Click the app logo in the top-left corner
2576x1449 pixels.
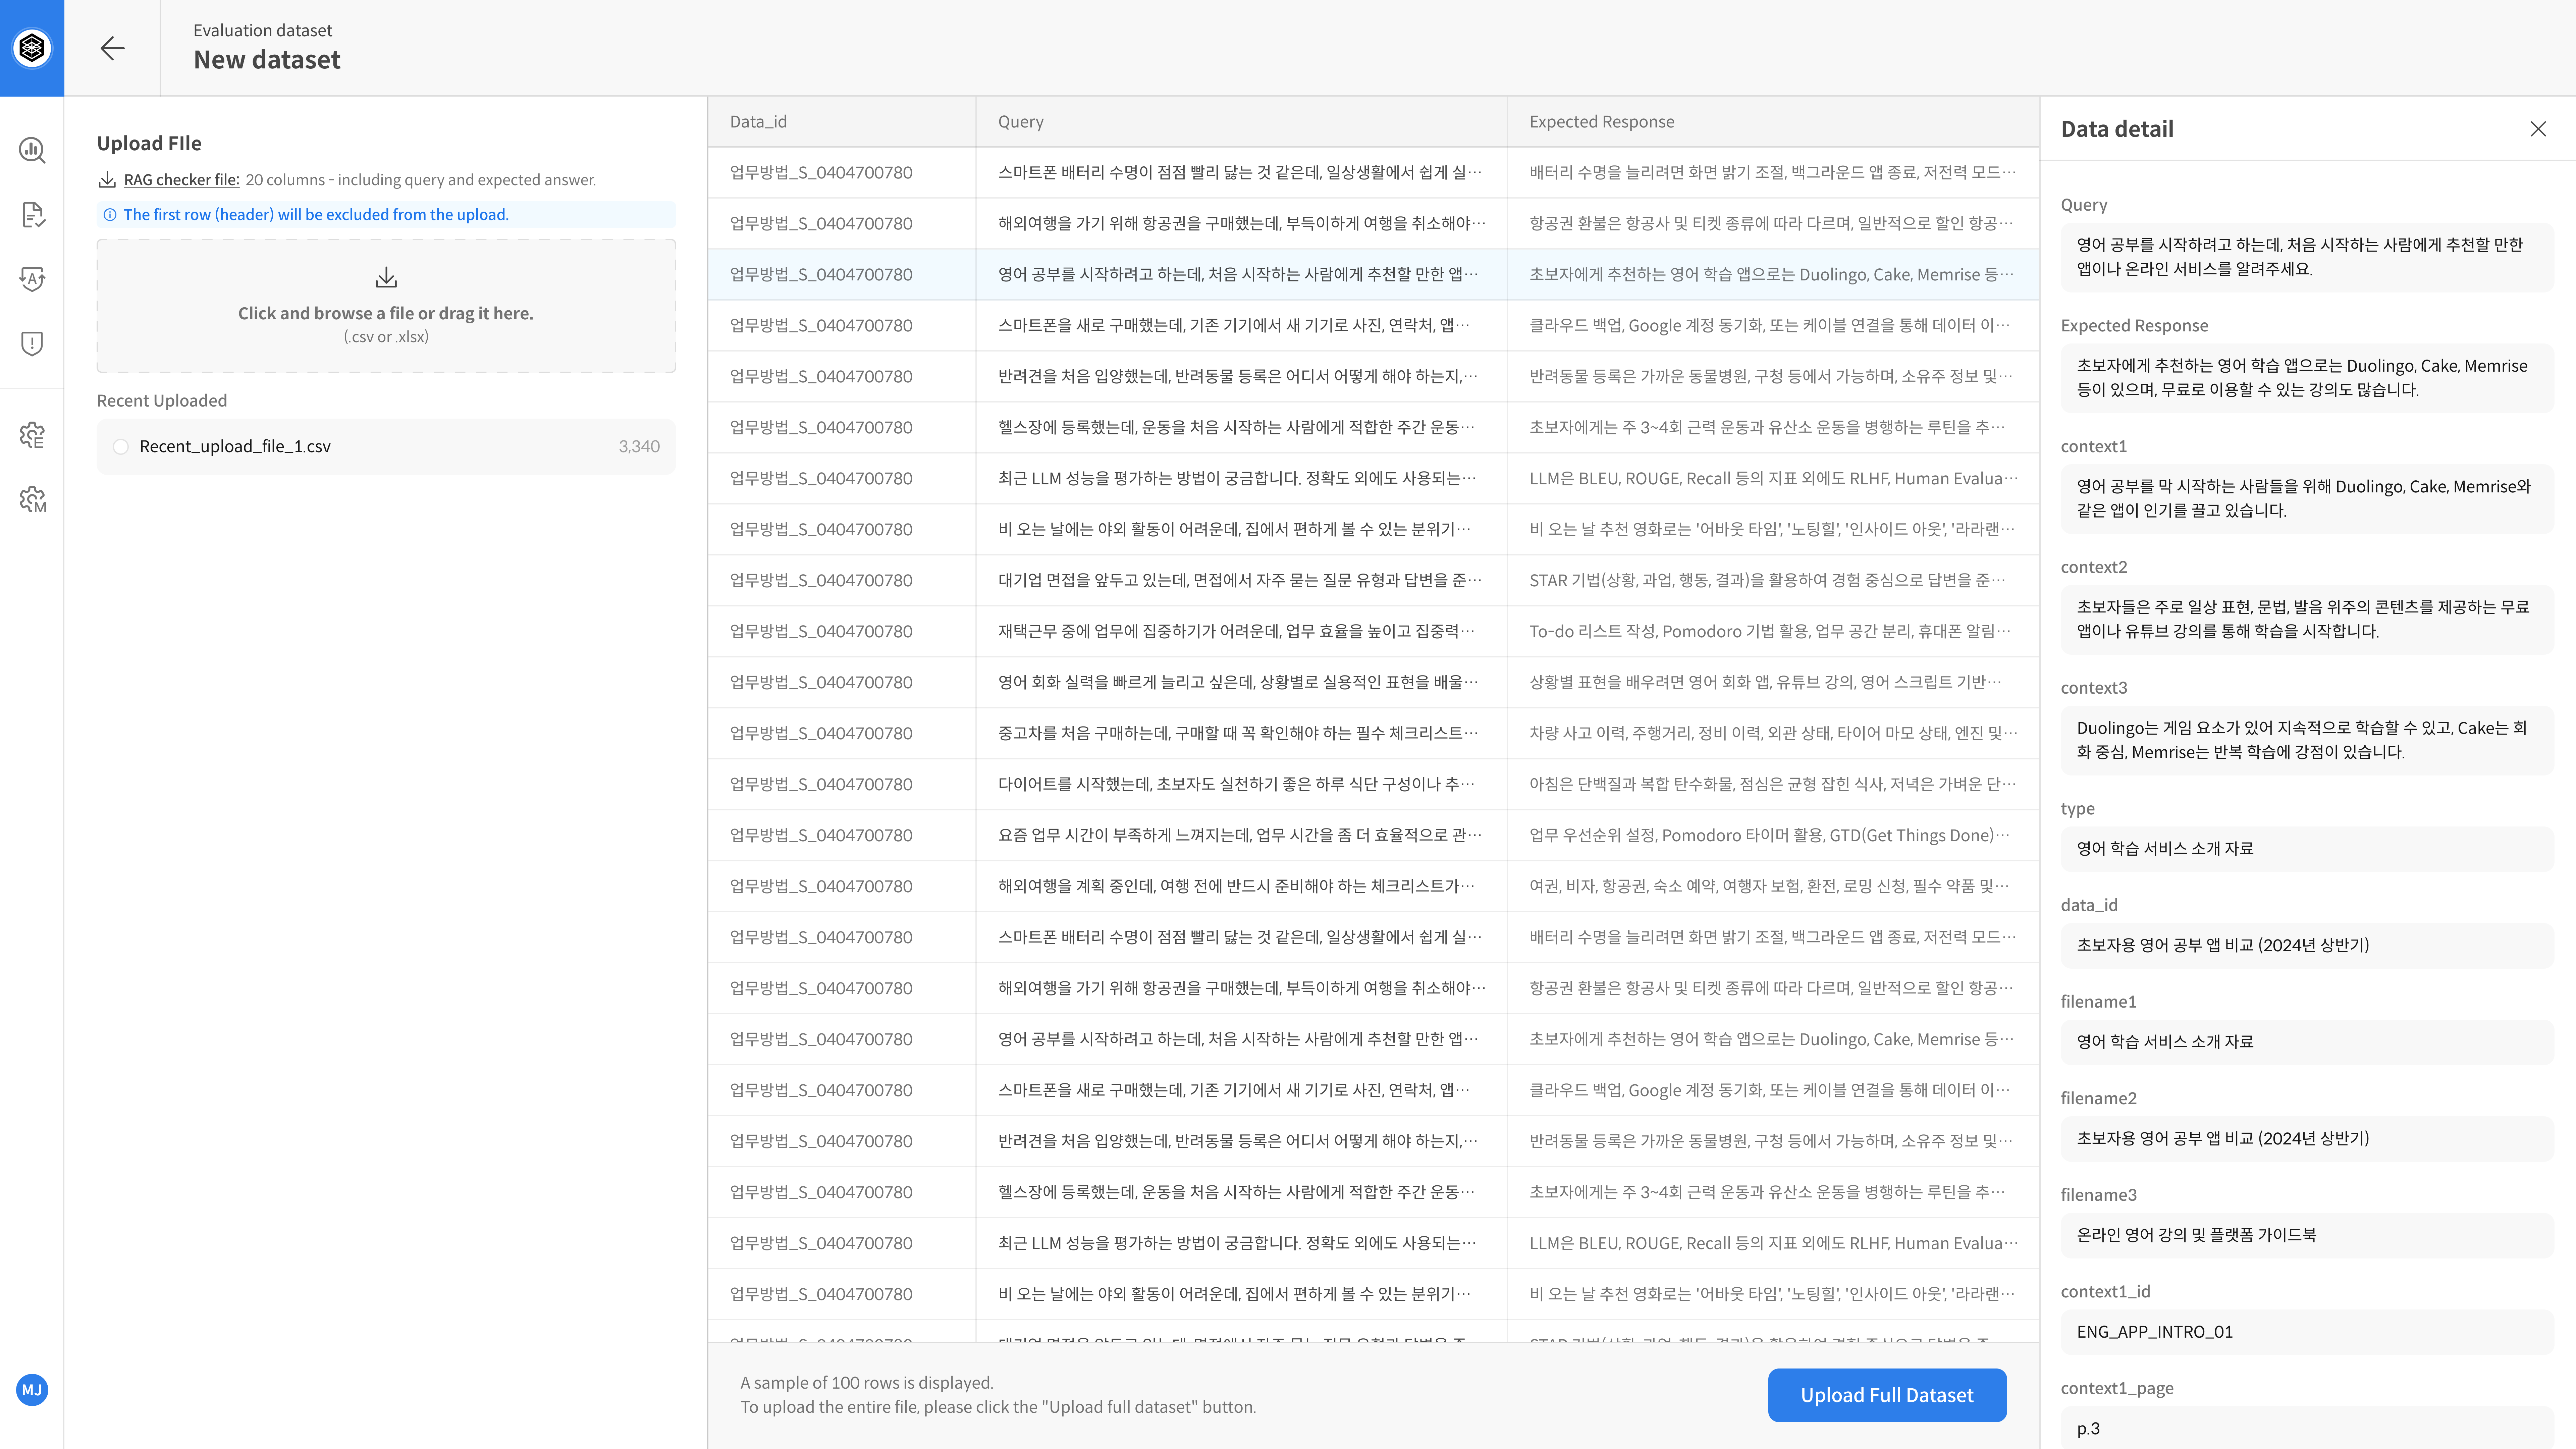pyautogui.click(x=32, y=48)
